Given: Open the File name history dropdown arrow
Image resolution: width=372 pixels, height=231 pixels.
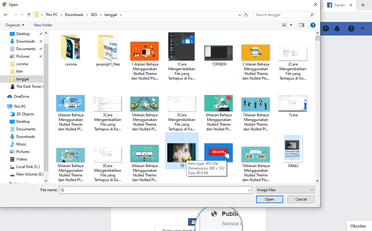Looking at the screenshot, I should point(249,190).
